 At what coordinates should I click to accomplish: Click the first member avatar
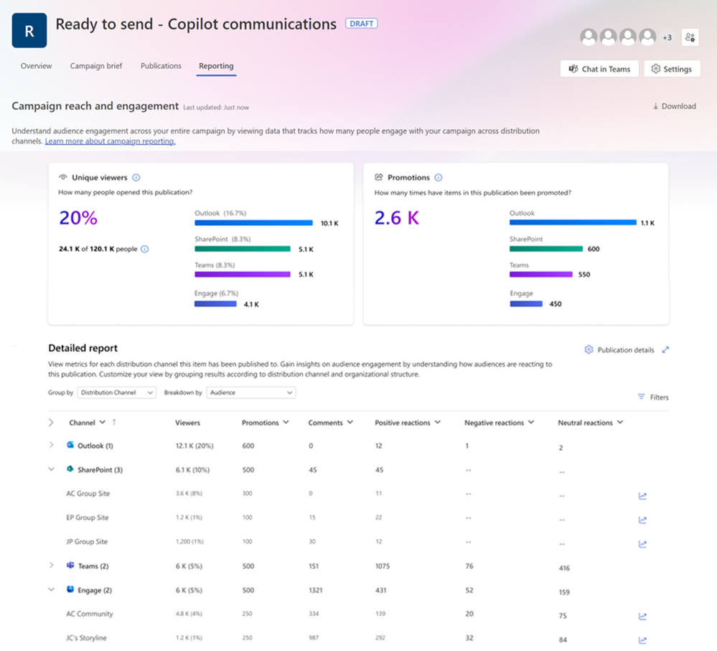pyautogui.click(x=589, y=37)
